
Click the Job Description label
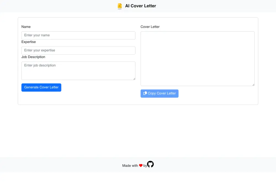(33, 57)
